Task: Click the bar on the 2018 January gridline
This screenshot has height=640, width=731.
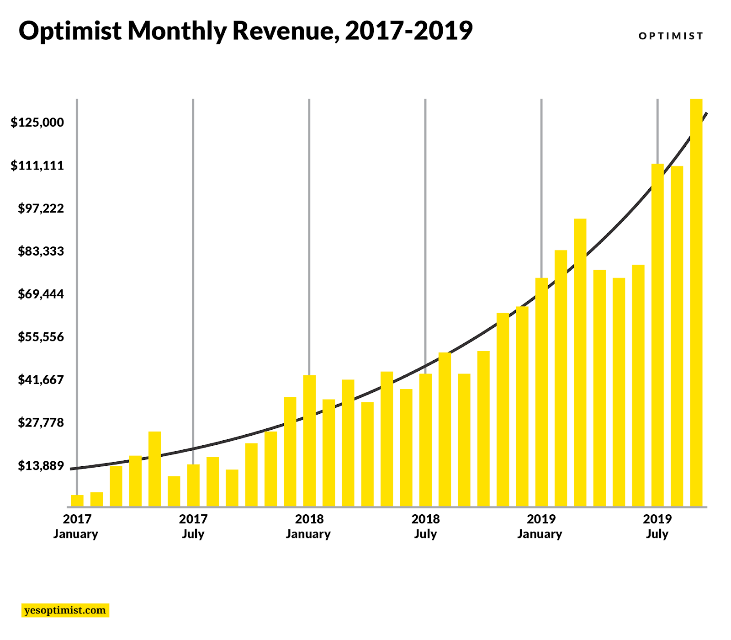Action: (x=309, y=441)
